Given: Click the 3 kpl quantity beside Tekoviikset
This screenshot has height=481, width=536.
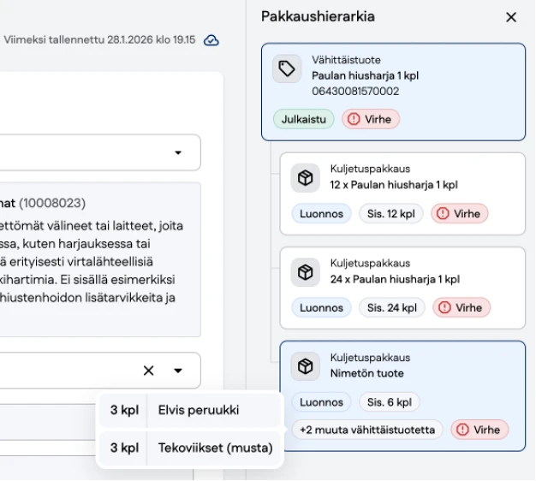Looking at the screenshot, I should (124, 448).
